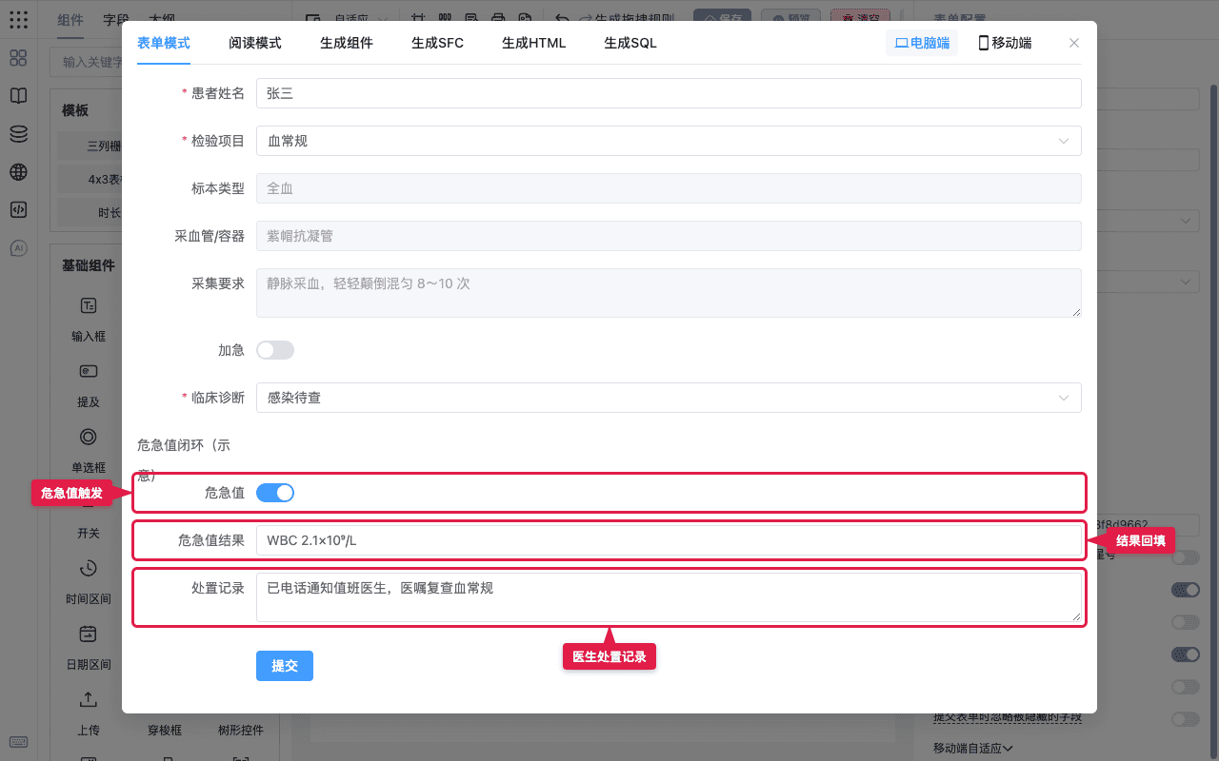Expand the 移动端自适应 section
1219x761 pixels.
[972, 749]
